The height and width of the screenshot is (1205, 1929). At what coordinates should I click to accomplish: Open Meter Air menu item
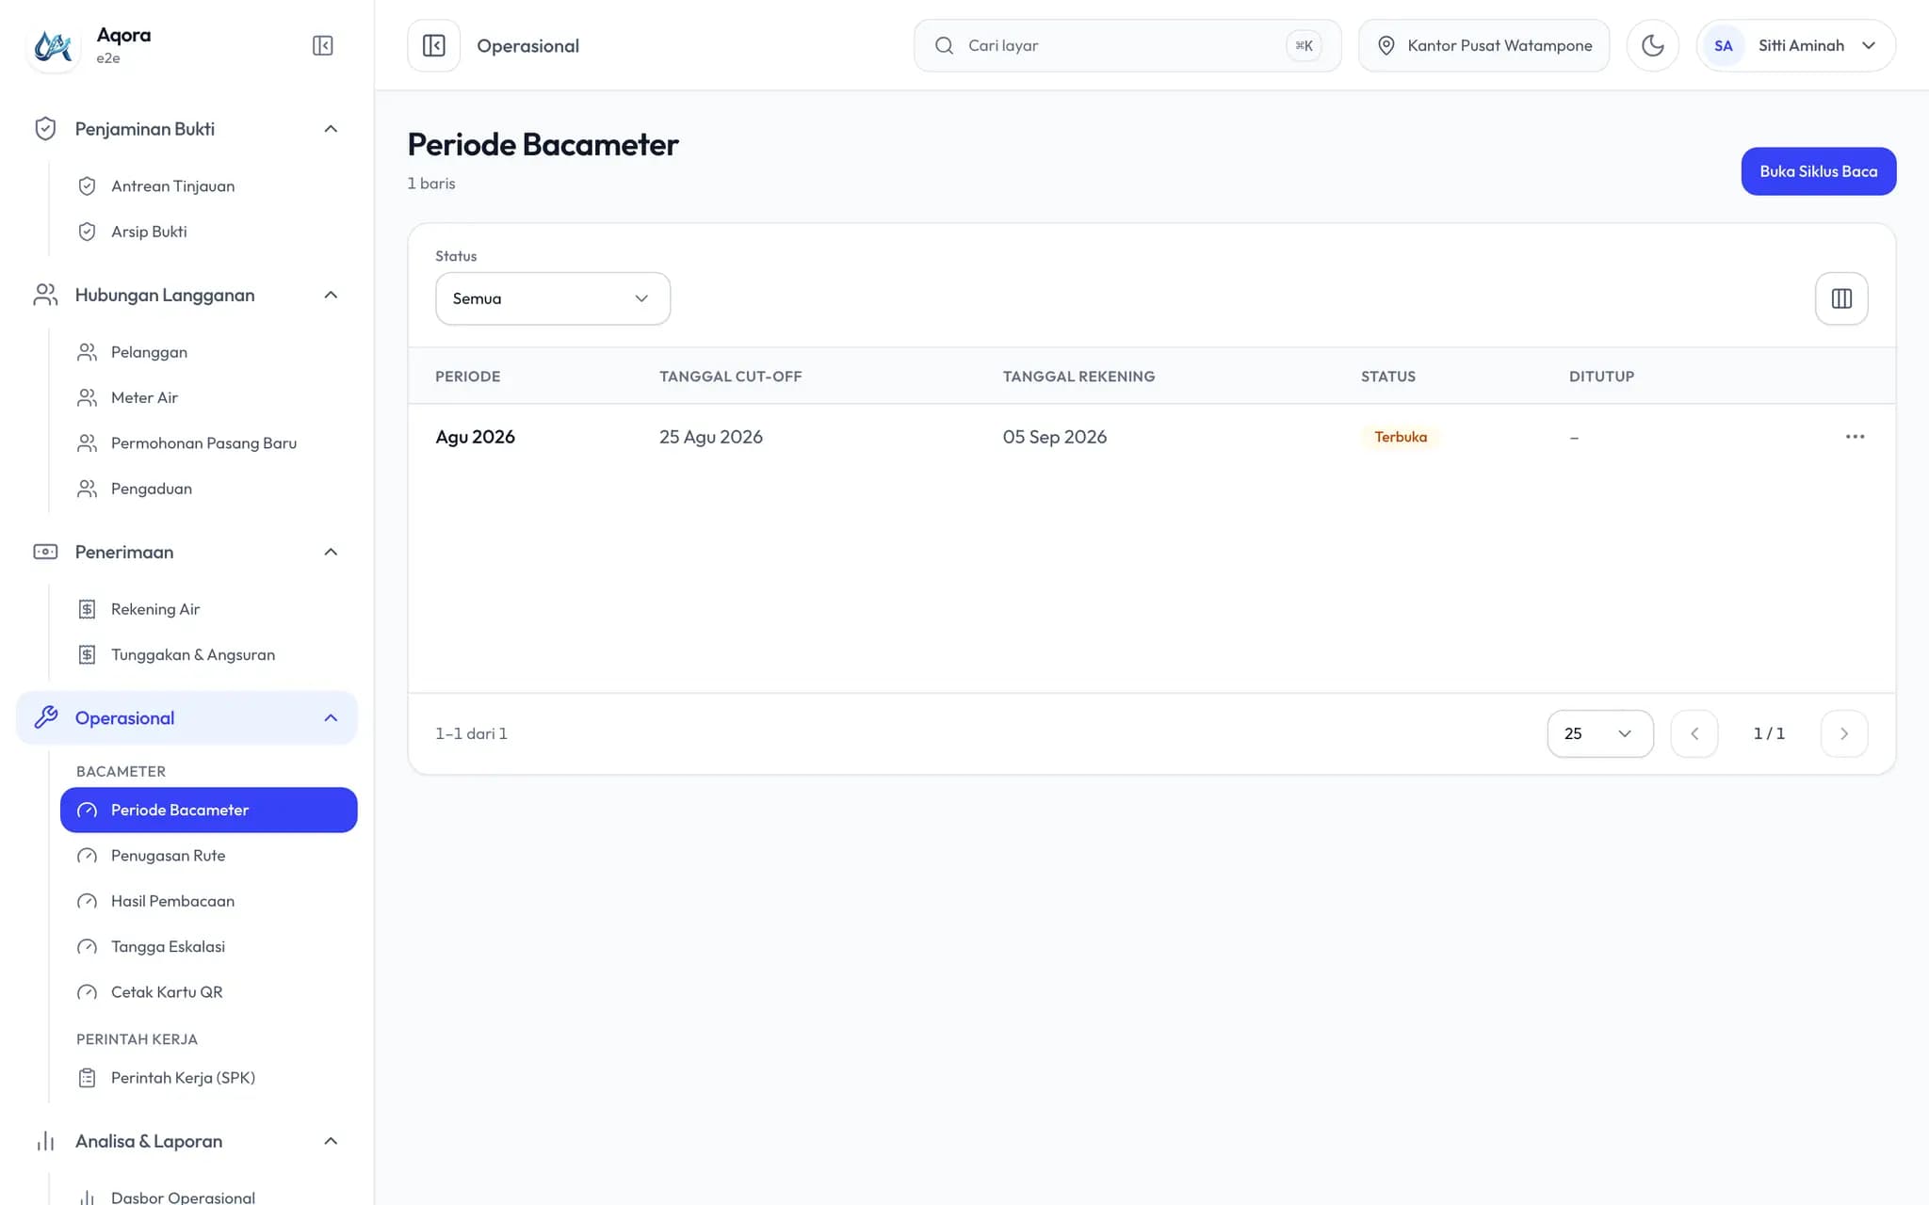click(208, 397)
